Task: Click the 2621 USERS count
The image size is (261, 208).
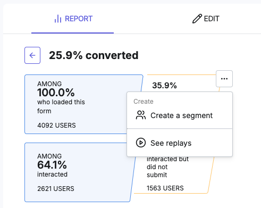Action: (x=56, y=189)
